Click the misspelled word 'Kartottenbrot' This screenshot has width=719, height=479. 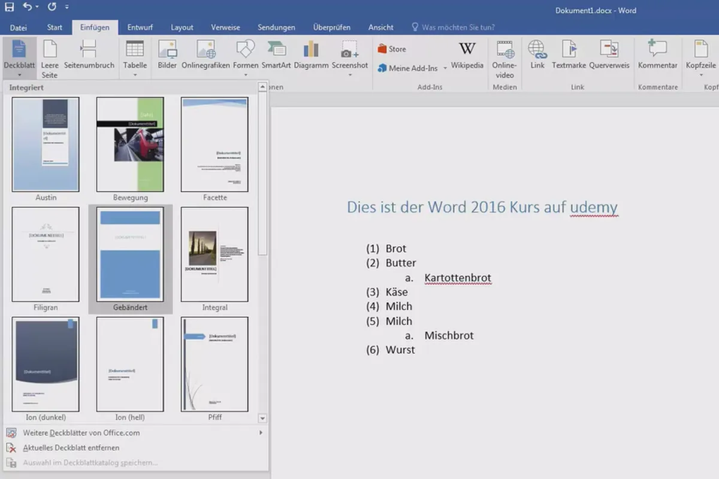(x=458, y=278)
